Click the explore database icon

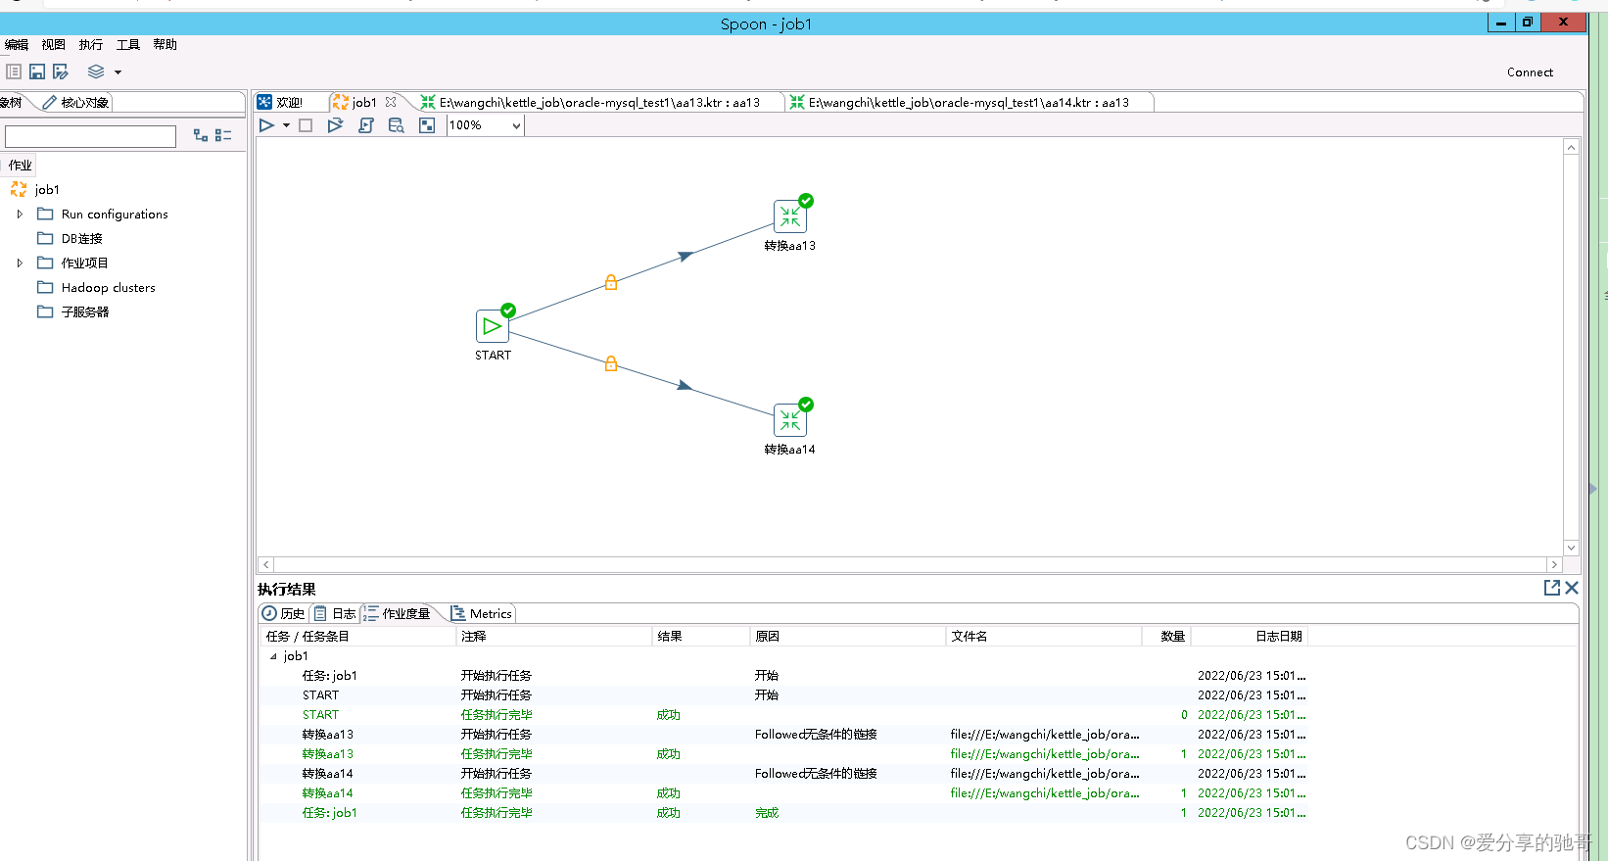point(397,125)
